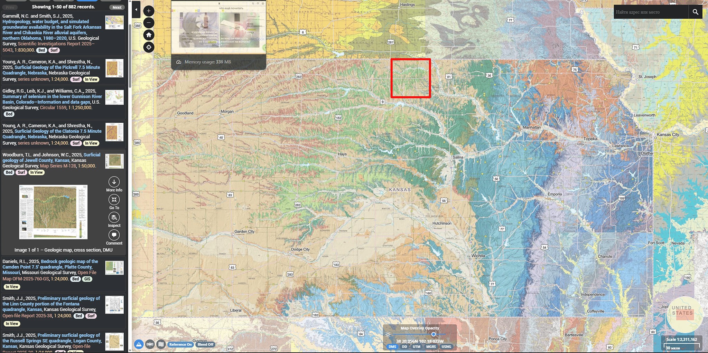708x353 pixels.
Task: Go to Next page of records
Action: [117, 7]
